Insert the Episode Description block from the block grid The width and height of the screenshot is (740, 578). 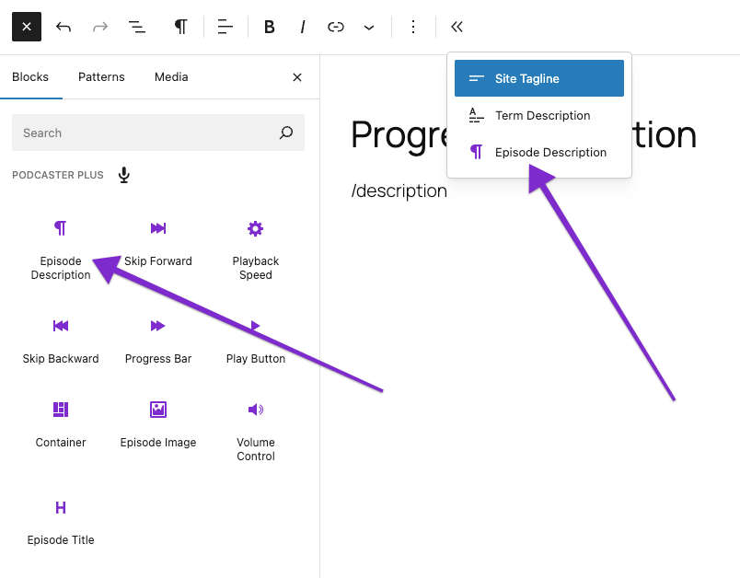61,250
